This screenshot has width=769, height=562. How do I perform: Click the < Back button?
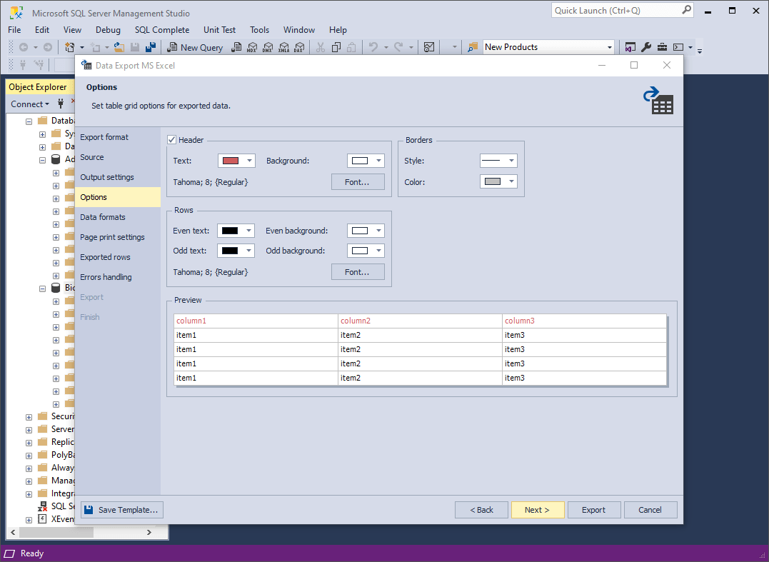click(481, 510)
